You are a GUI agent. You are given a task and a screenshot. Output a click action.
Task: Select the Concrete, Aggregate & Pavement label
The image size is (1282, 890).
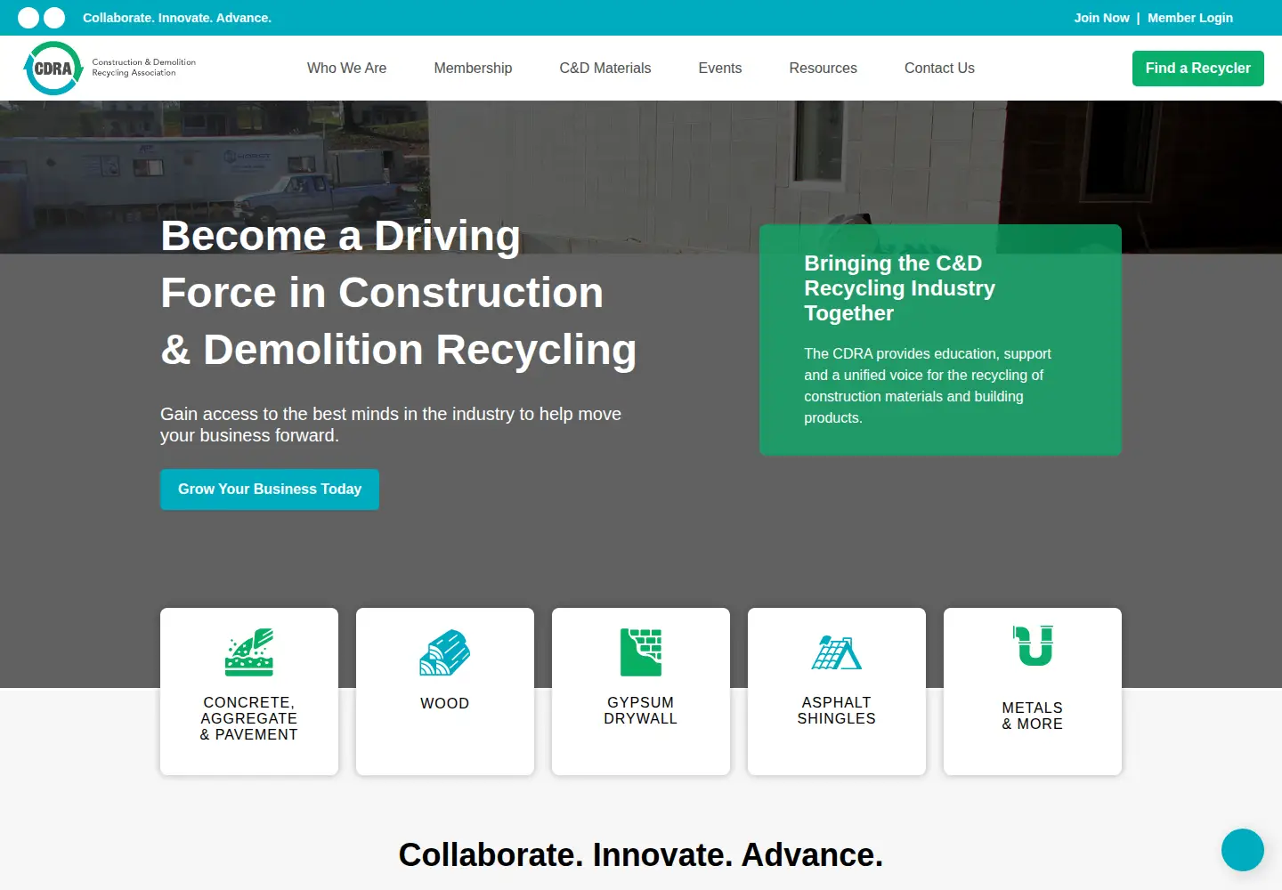pos(249,719)
